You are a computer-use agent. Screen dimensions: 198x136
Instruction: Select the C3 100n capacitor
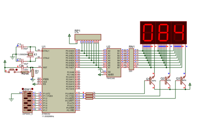[22, 68]
